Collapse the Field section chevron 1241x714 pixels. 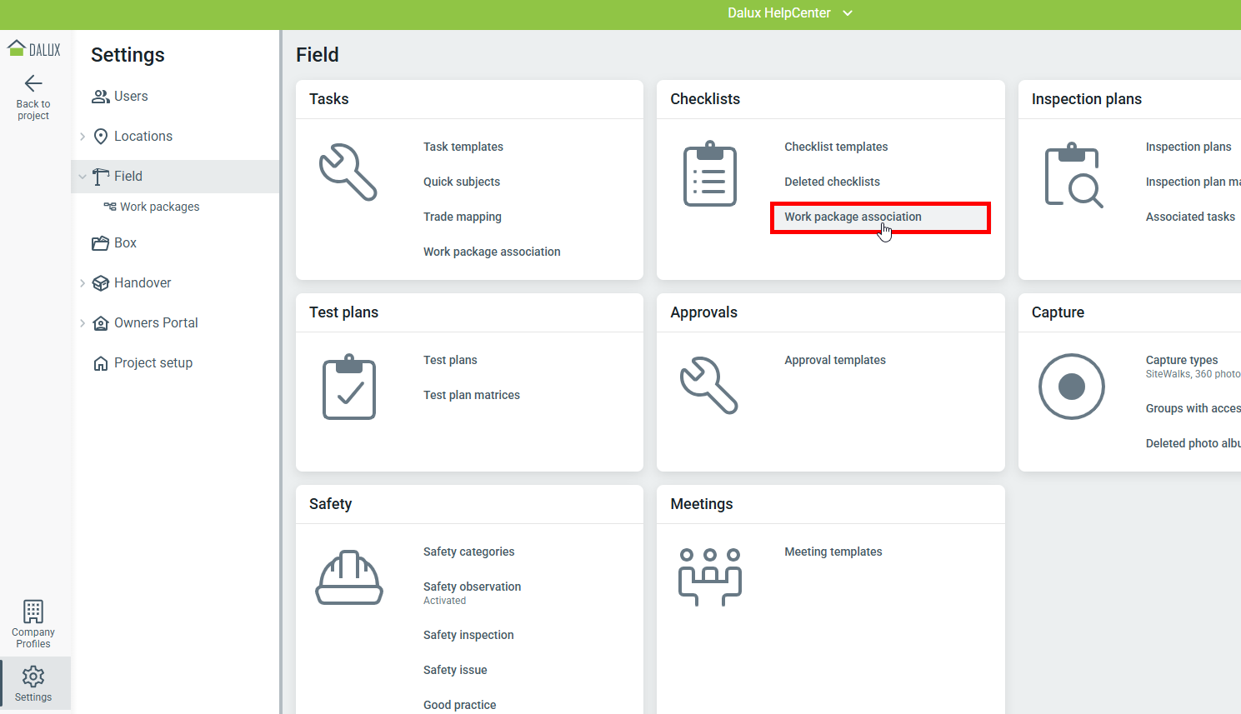coord(83,177)
